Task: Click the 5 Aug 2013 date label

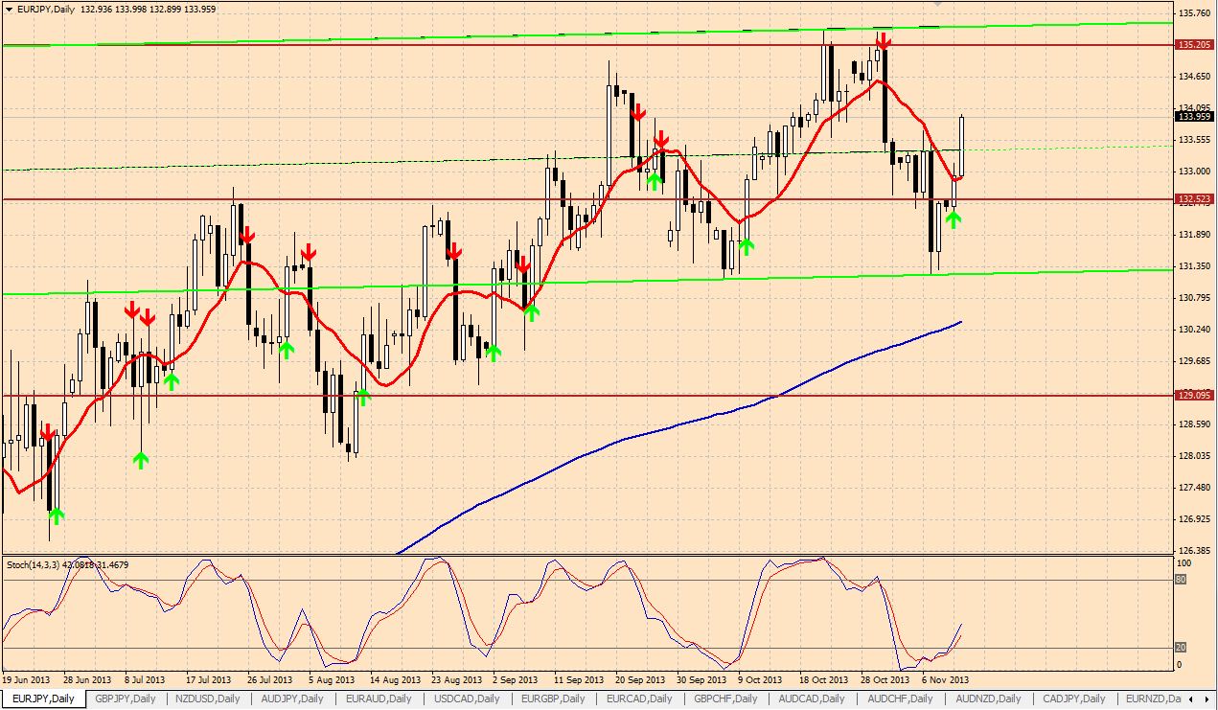Action: (332, 679)
